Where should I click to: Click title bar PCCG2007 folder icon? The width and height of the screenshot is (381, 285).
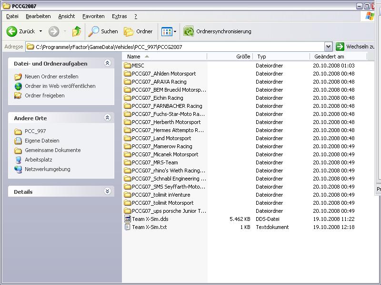7,6
